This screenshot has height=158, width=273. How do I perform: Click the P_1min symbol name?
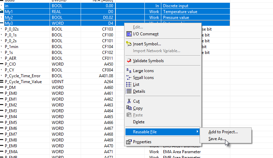11,47
